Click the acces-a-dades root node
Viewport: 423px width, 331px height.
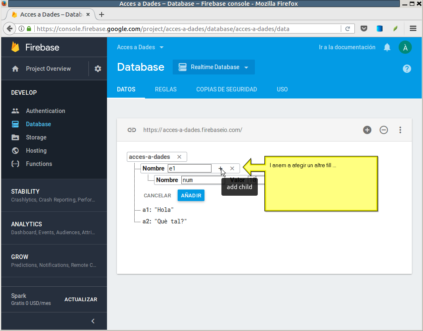coord(150,157)
